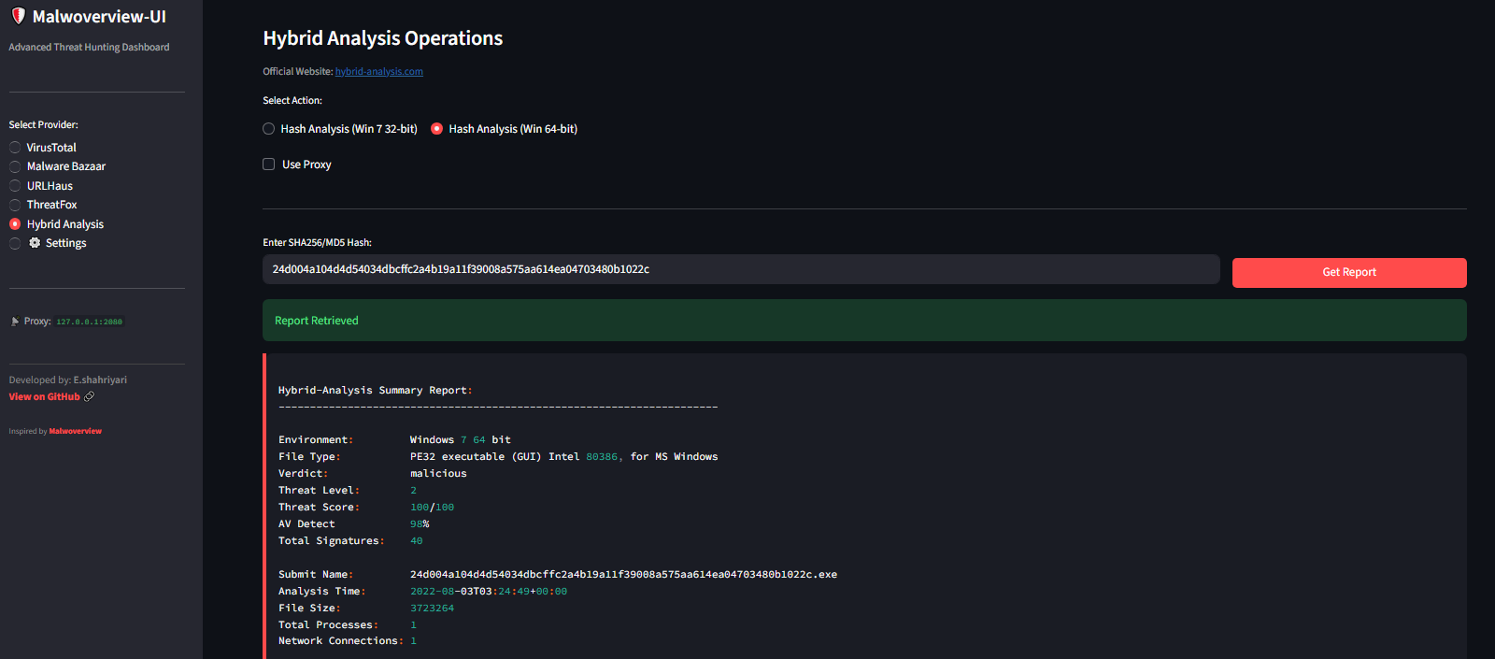Click the File Type PE32 executable text
The image size is (1495, 659).
point(564,457)
